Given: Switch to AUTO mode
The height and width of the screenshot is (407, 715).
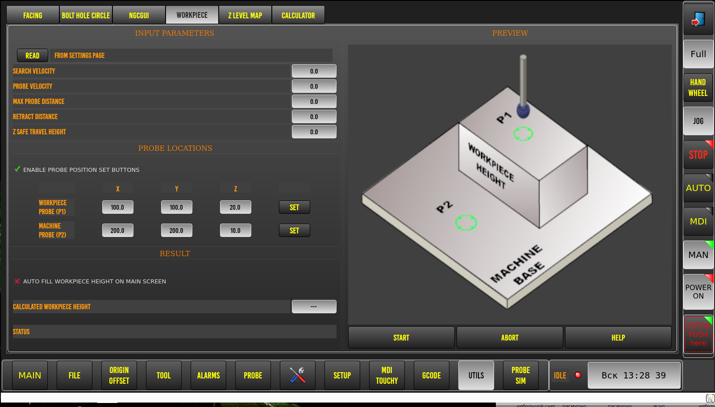Looking at the screenshot, I should point(698,188).
